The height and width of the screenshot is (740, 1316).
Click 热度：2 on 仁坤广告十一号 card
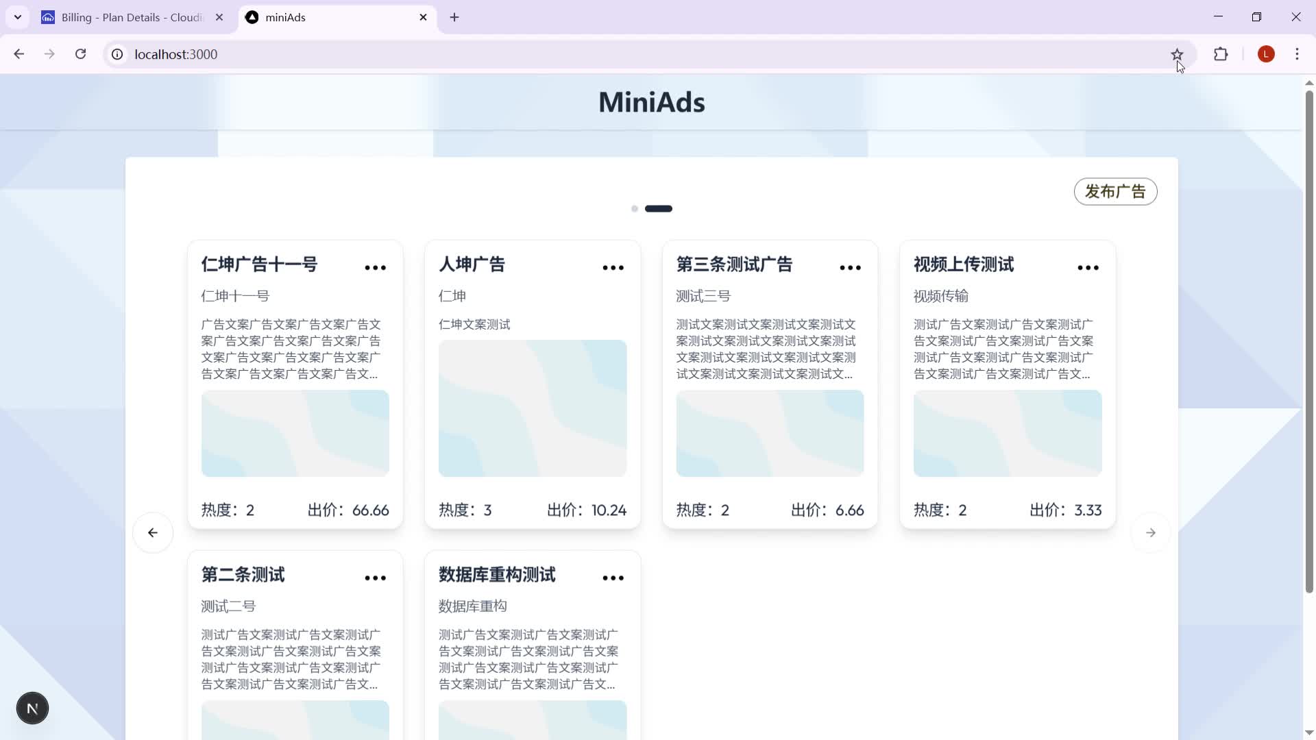[228, 510]
